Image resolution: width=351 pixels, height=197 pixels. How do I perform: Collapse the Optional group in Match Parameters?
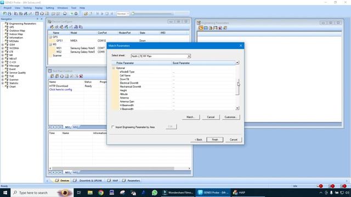(114, 68)
